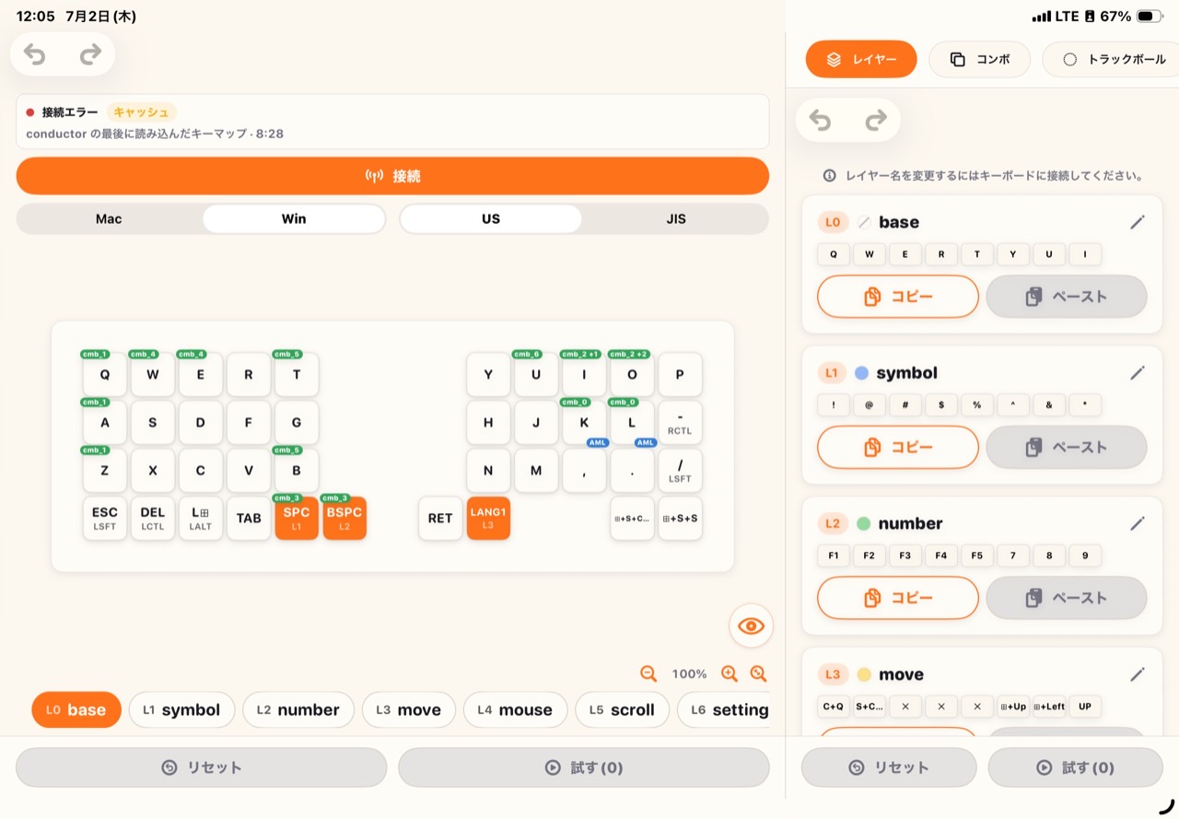
Task: Tap the green color dot of the number layer
Action: 863,523
